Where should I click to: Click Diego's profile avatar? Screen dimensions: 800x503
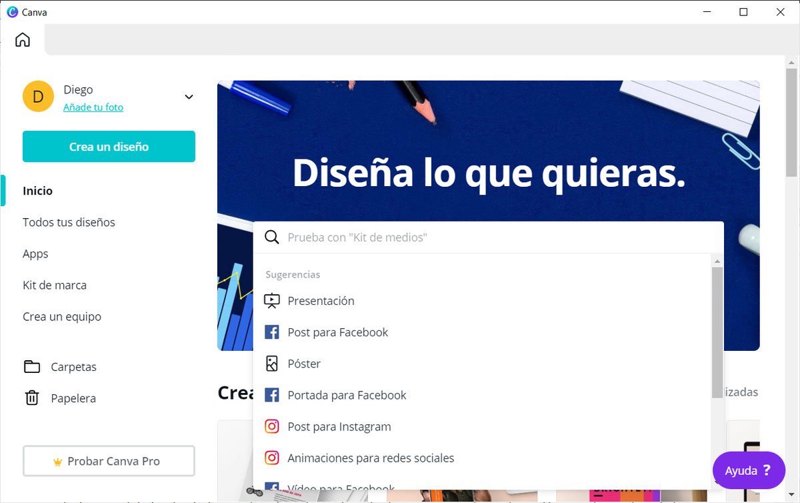38,97
